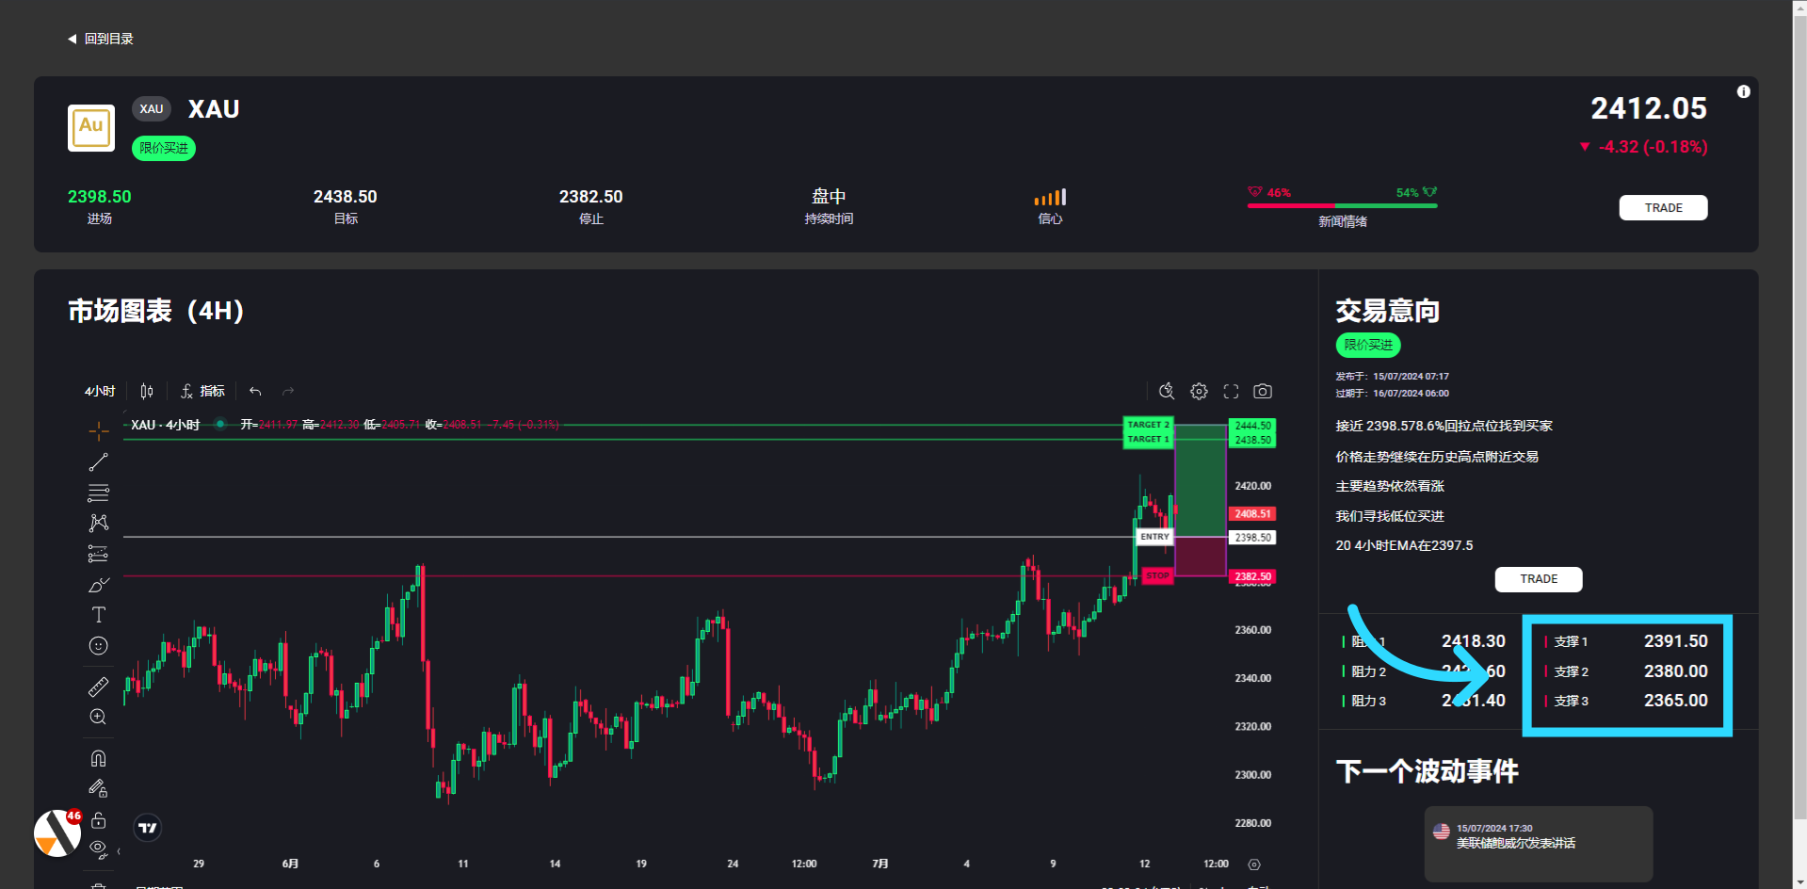Open the emoji sticker tool
The image size is (1807, 889).
click(x=98, y=646)
